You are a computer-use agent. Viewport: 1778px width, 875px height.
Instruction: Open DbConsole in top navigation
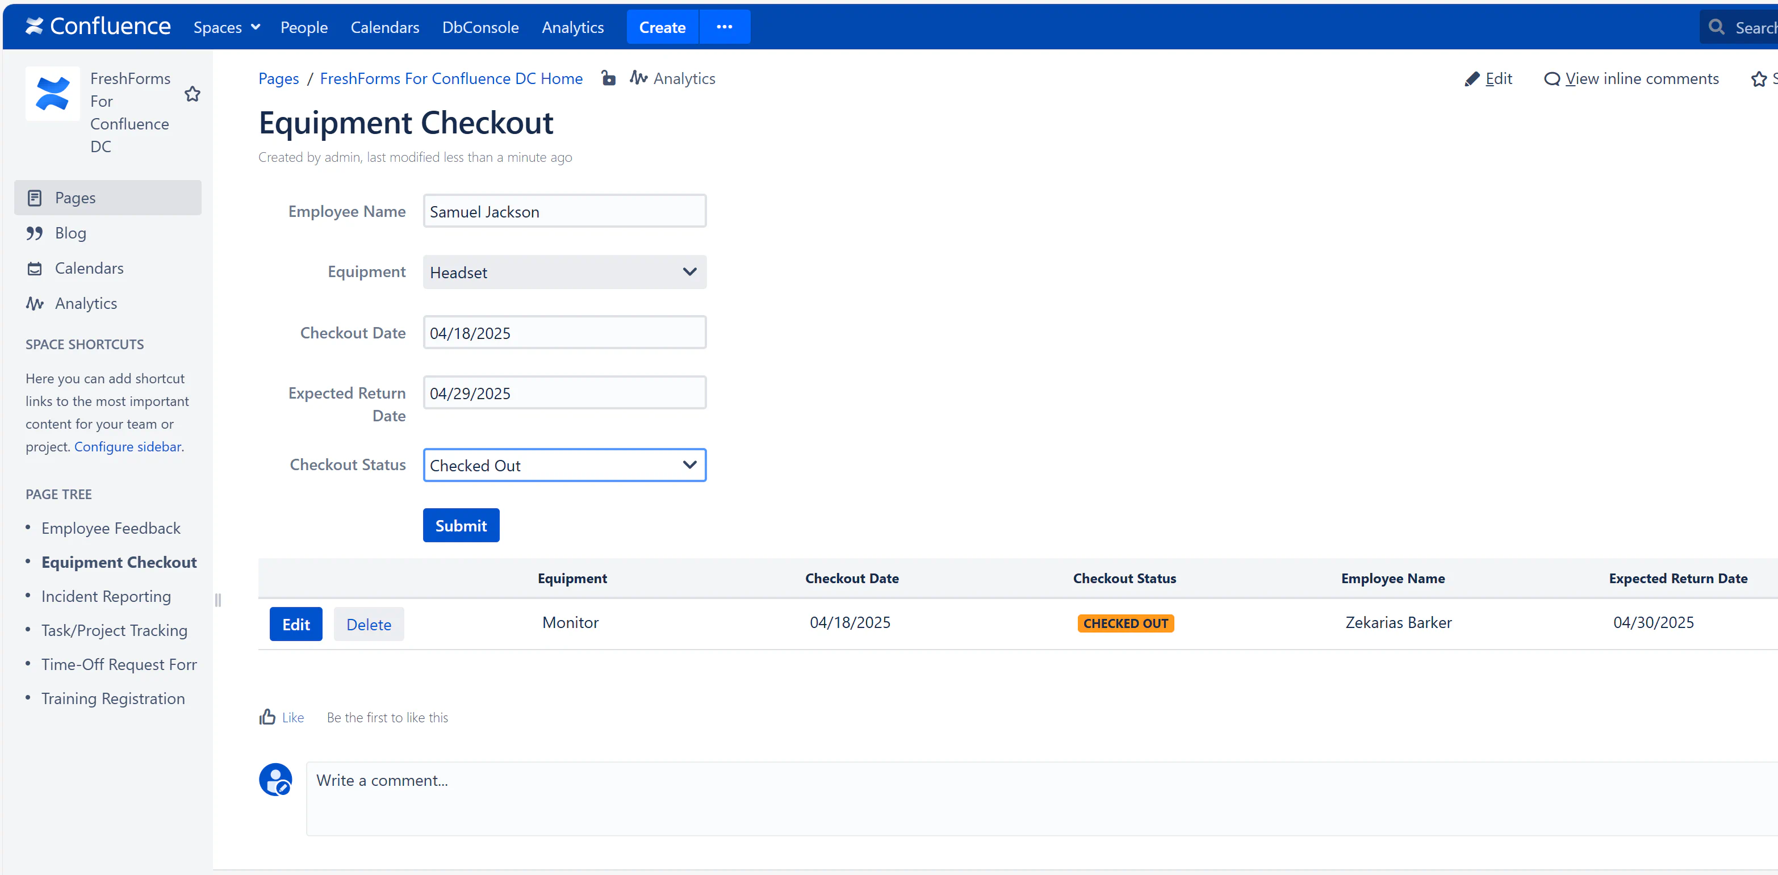(x=480, y=27)
